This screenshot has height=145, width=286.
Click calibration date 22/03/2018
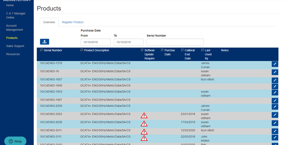188,136
